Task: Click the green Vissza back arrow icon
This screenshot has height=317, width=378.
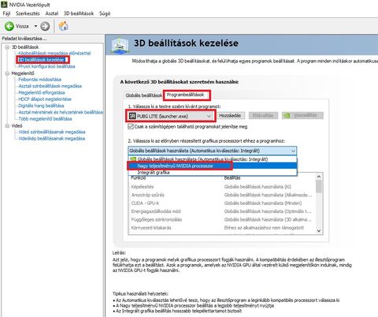Action: coord(9,26)
